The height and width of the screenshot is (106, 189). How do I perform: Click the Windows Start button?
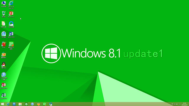[2, 104]
